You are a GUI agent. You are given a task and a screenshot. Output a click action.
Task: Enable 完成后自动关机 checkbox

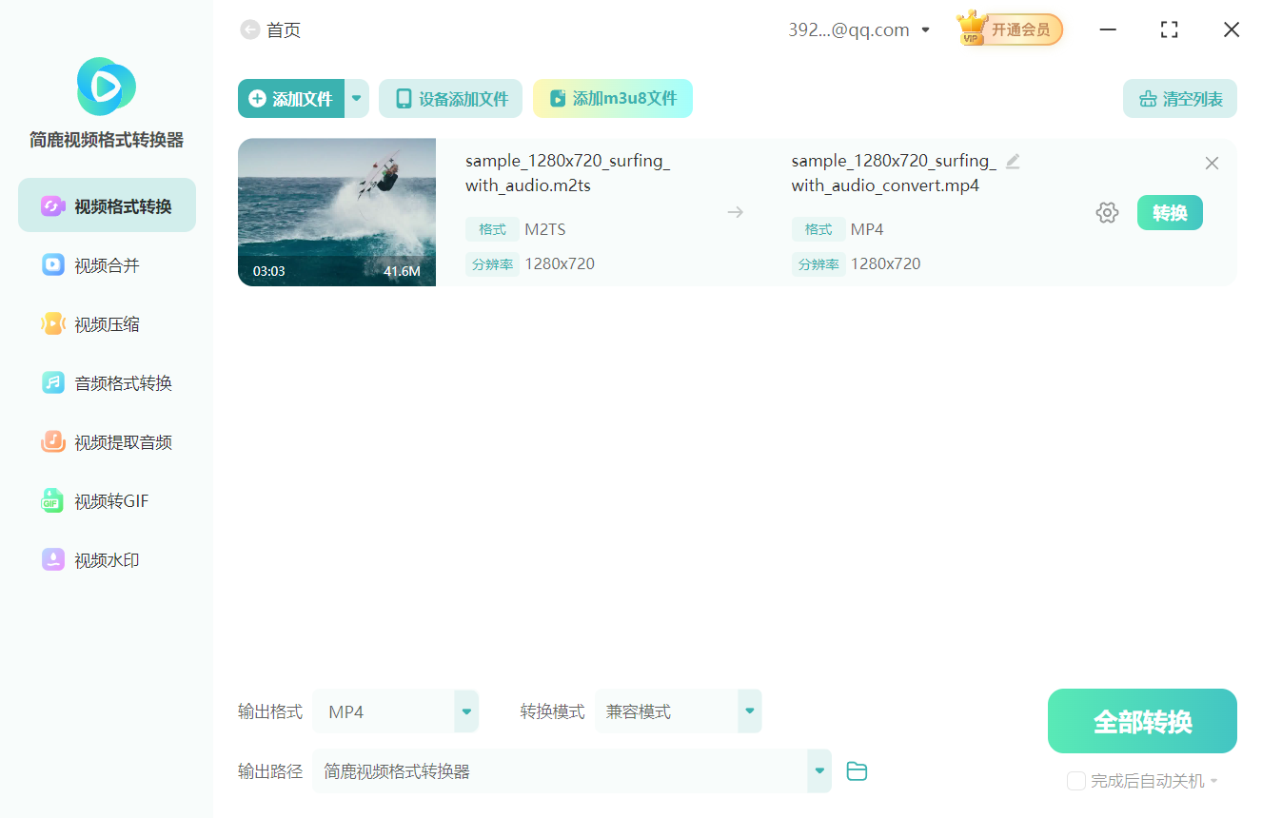1076,781
